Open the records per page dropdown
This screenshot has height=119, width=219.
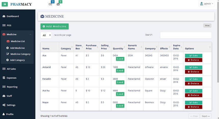tap(46, 35)
